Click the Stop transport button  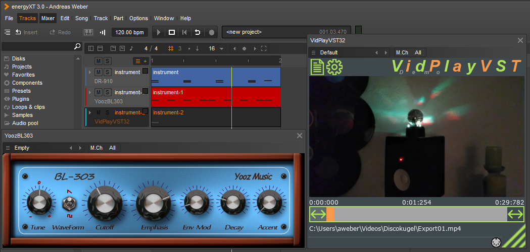click(x=172, y=32)
